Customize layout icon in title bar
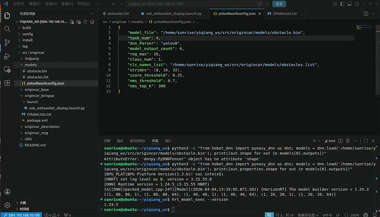 click(x=335, y=4)
